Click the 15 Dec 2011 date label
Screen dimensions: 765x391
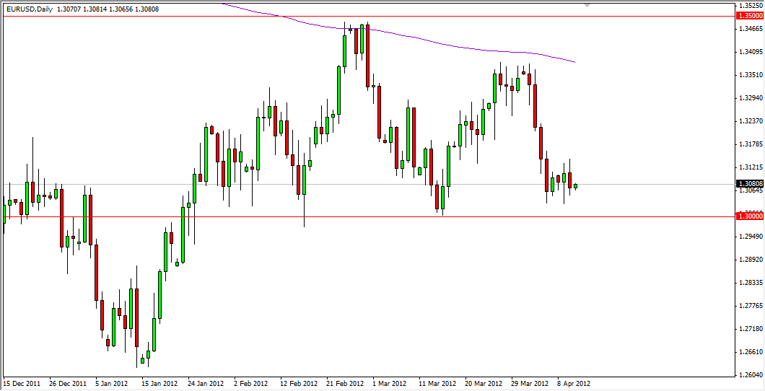22,384
